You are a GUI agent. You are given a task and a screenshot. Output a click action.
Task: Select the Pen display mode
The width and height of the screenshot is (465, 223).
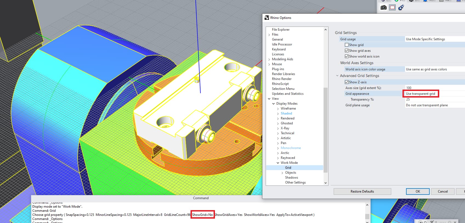(283, 143)
